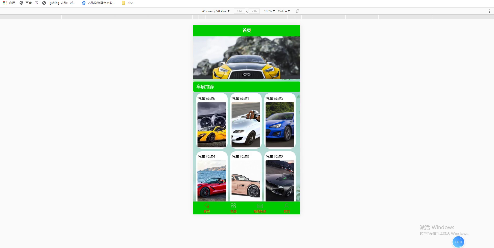Click the 汽车名称4 title text

[206, 156]
